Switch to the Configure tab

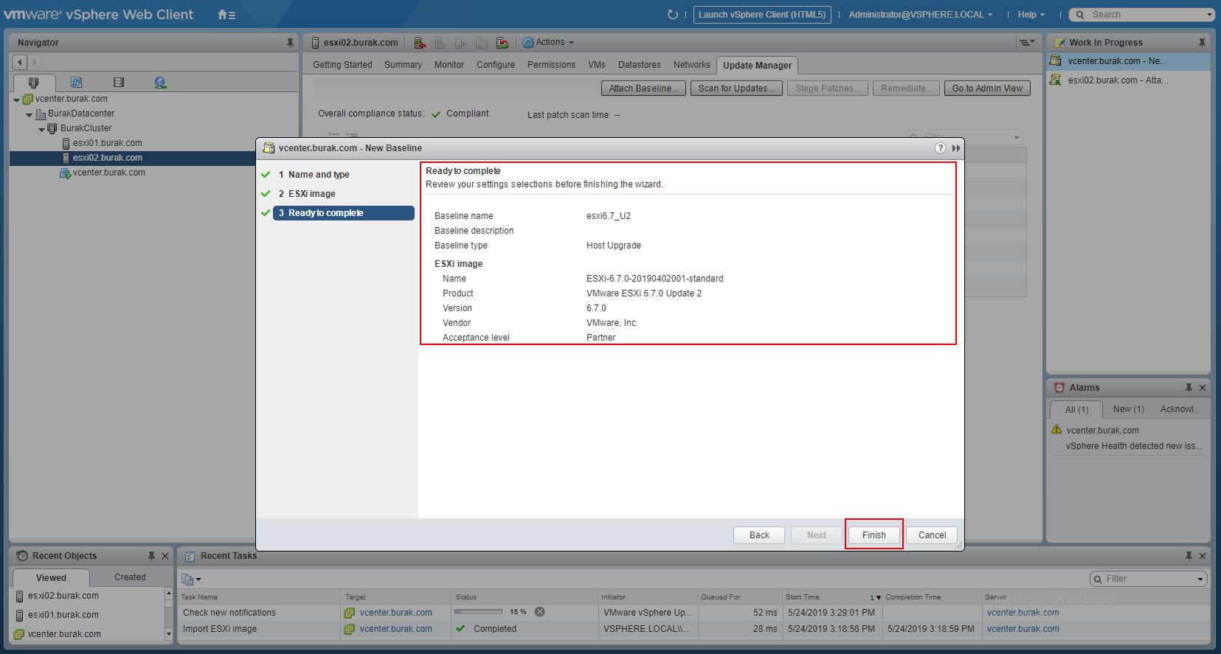click(496, 65)
